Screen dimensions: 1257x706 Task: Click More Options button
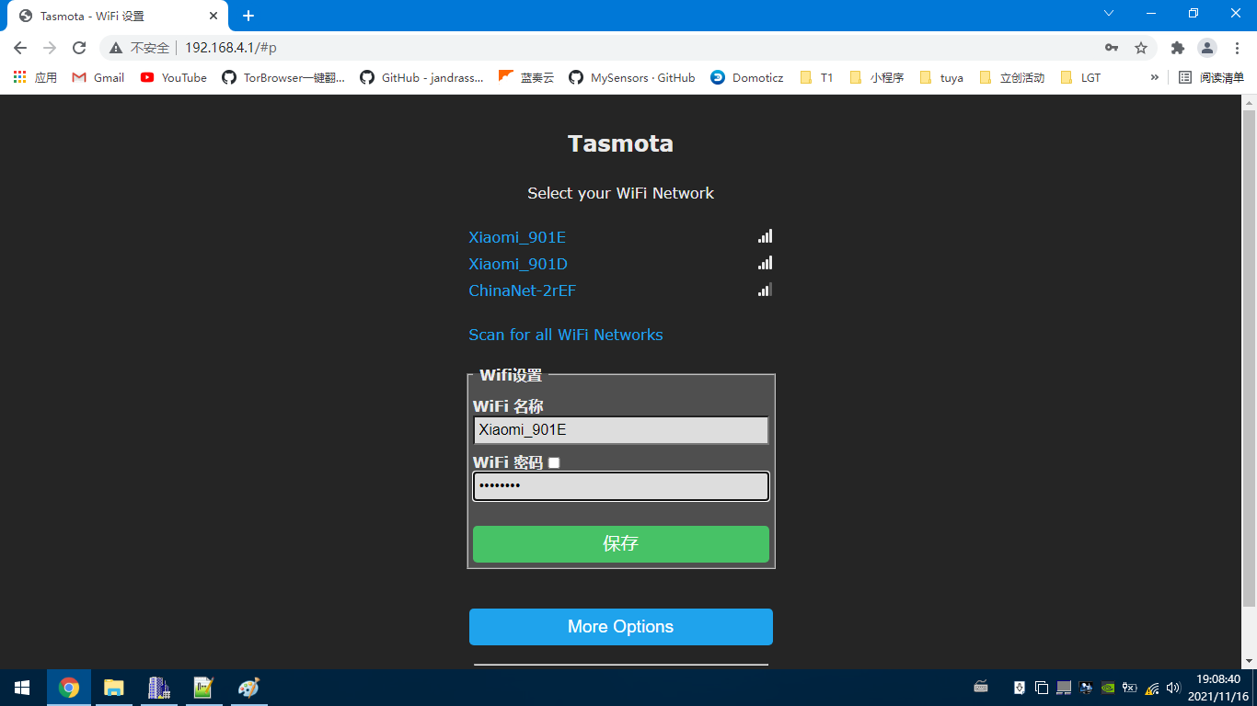click(621, 627)
